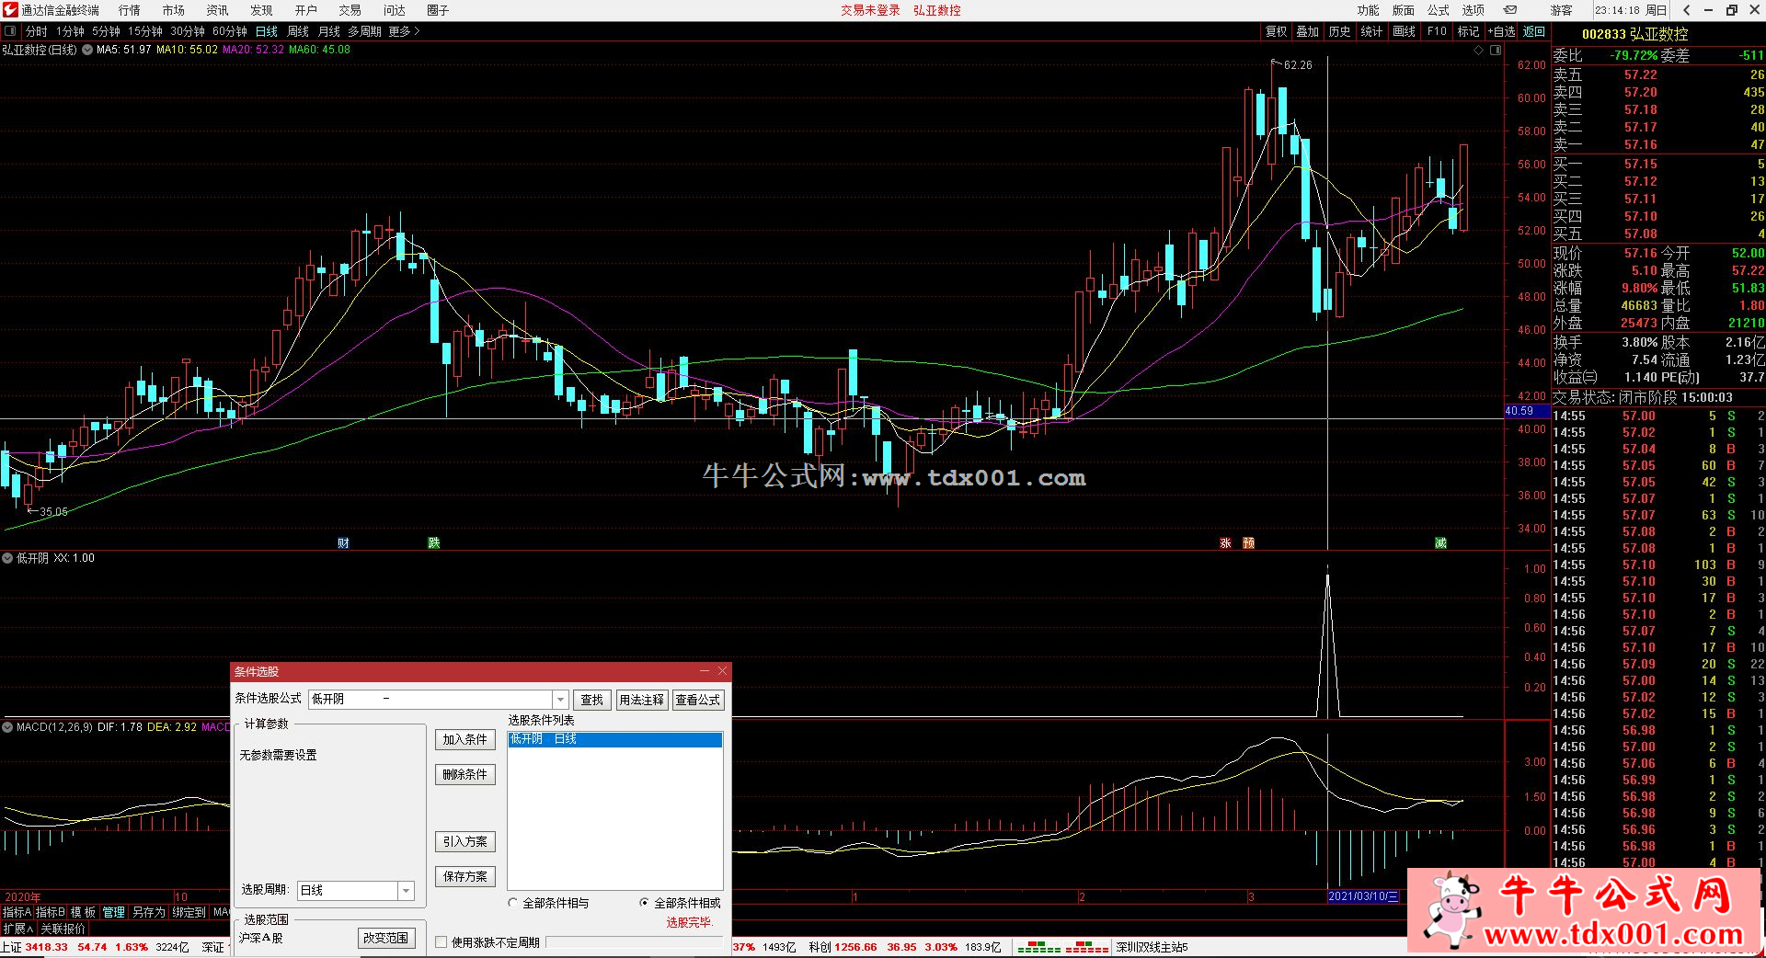The image size is (1766, 958).
Task: Click the 财 marker on the chart
Action: tap(343, 543)
